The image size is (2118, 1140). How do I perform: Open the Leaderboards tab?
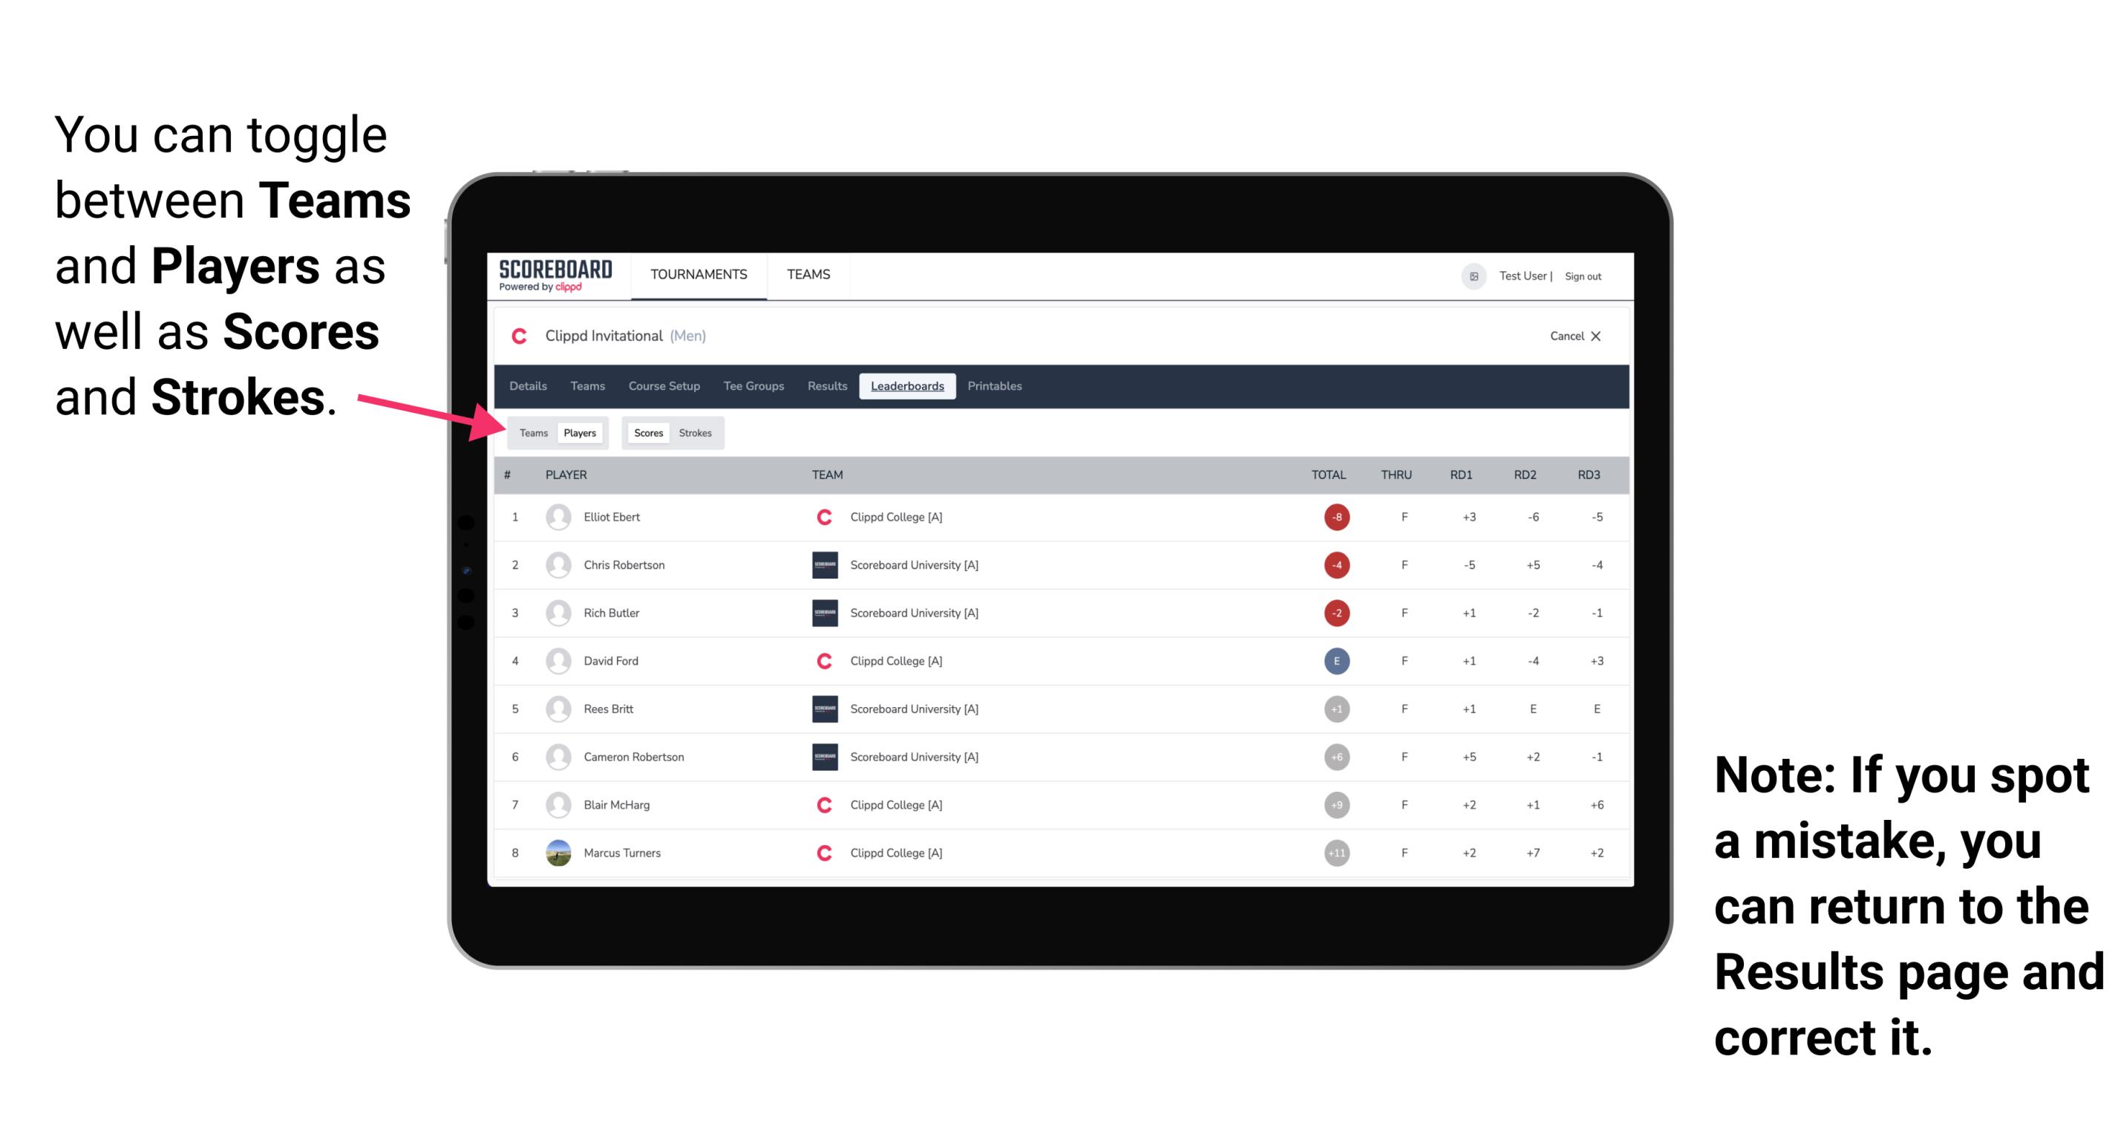click(x=907, y=386)
